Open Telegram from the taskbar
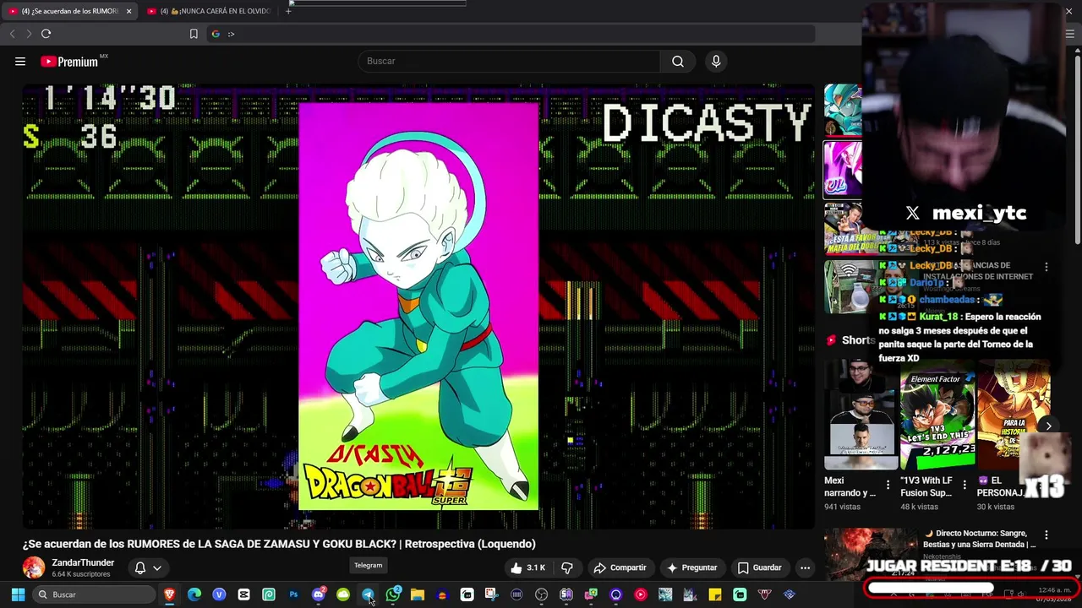Screen dimensions: 1082x608 [x=368, y=594]
